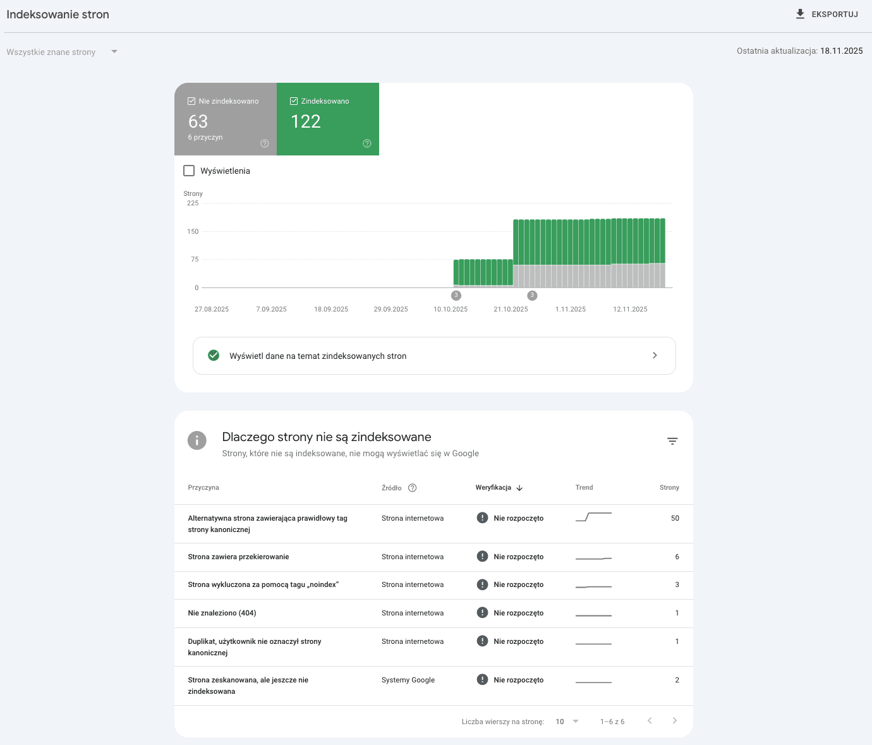Viewport: 872px width, 745px height.
Task: Click the Źródło column header
Action: click(392, 488)
